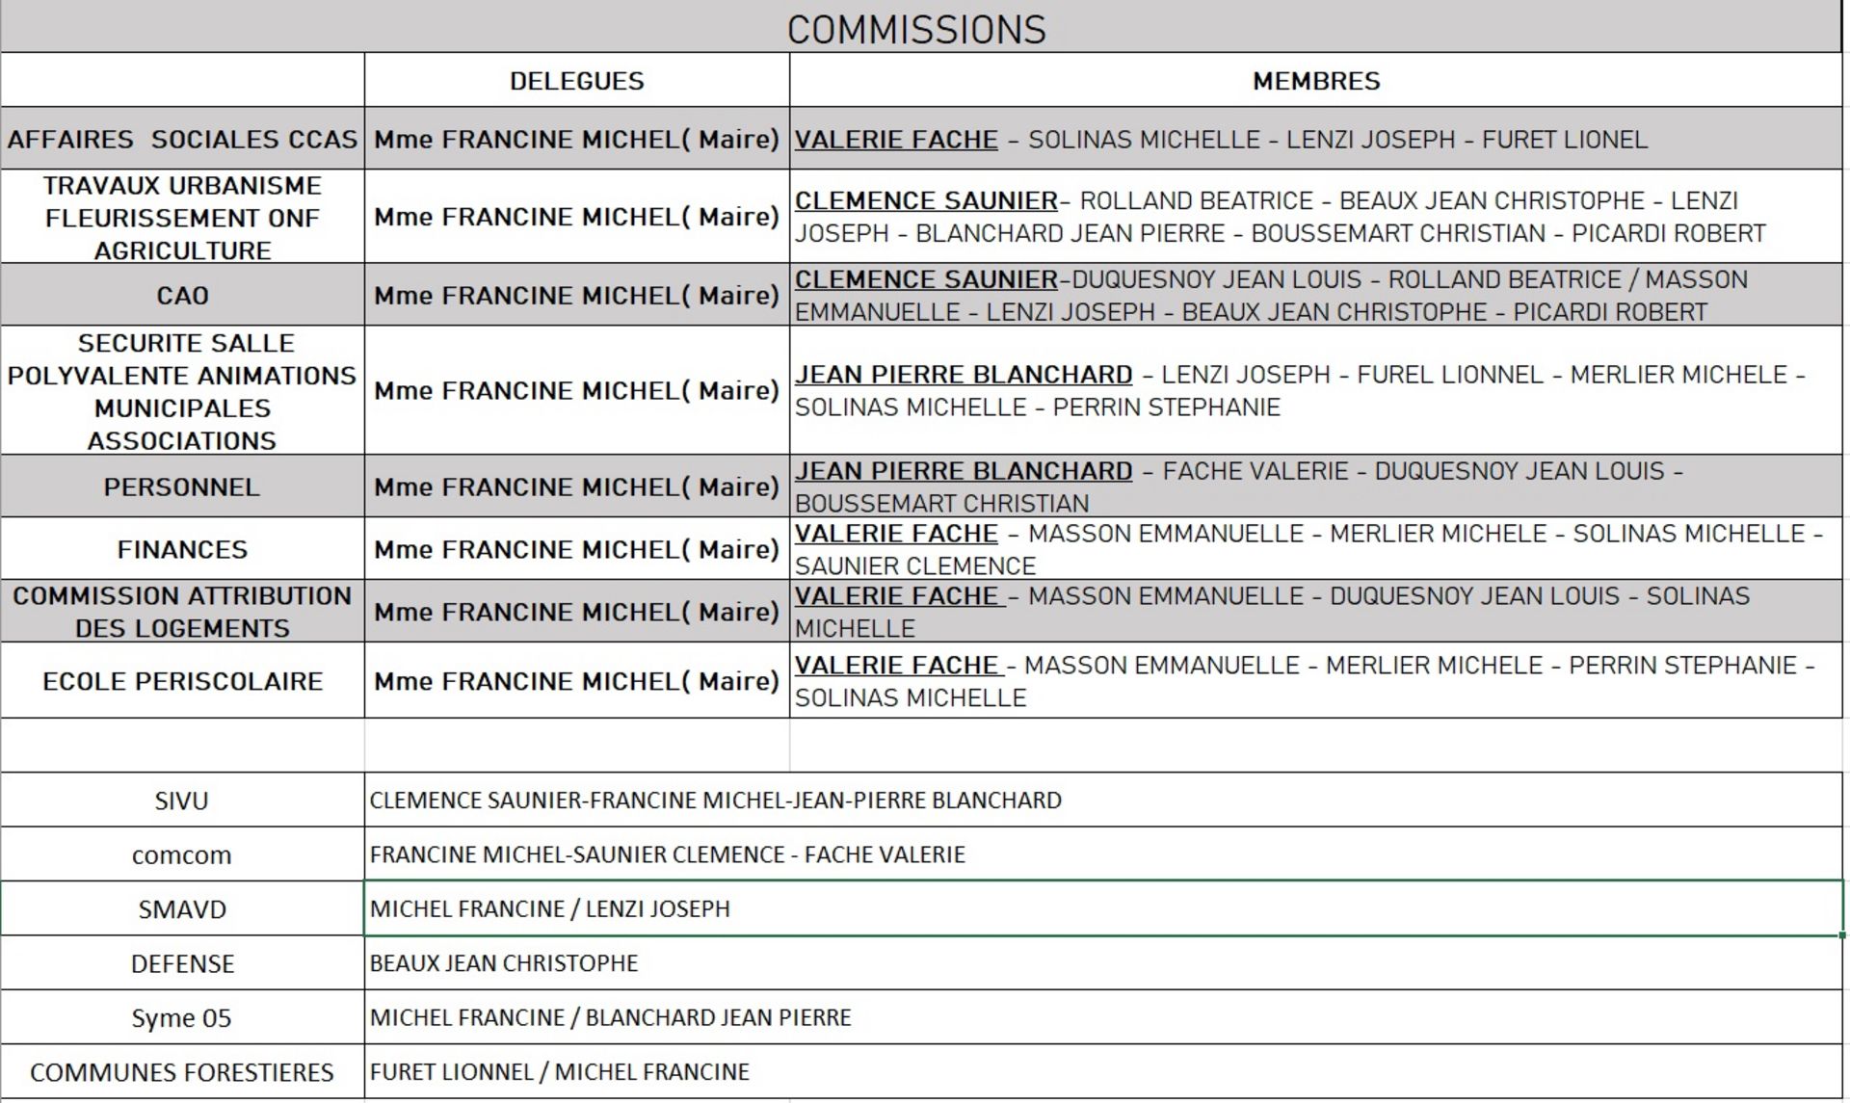Select the TRAVAUX URBANISME FLEURISSEMENT ONF AGRICULTURE cell
The height and width of the screenshot is (1103, 1850).
pyautogui.click(x=182, y=217)
